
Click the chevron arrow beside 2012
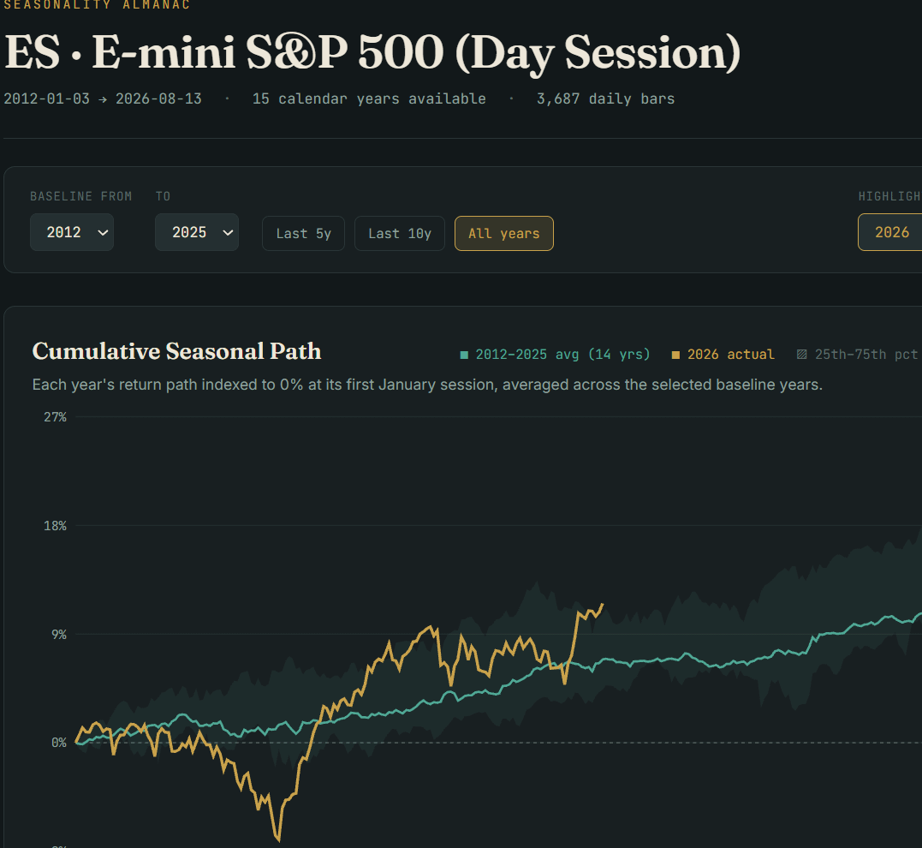point(103,233)
